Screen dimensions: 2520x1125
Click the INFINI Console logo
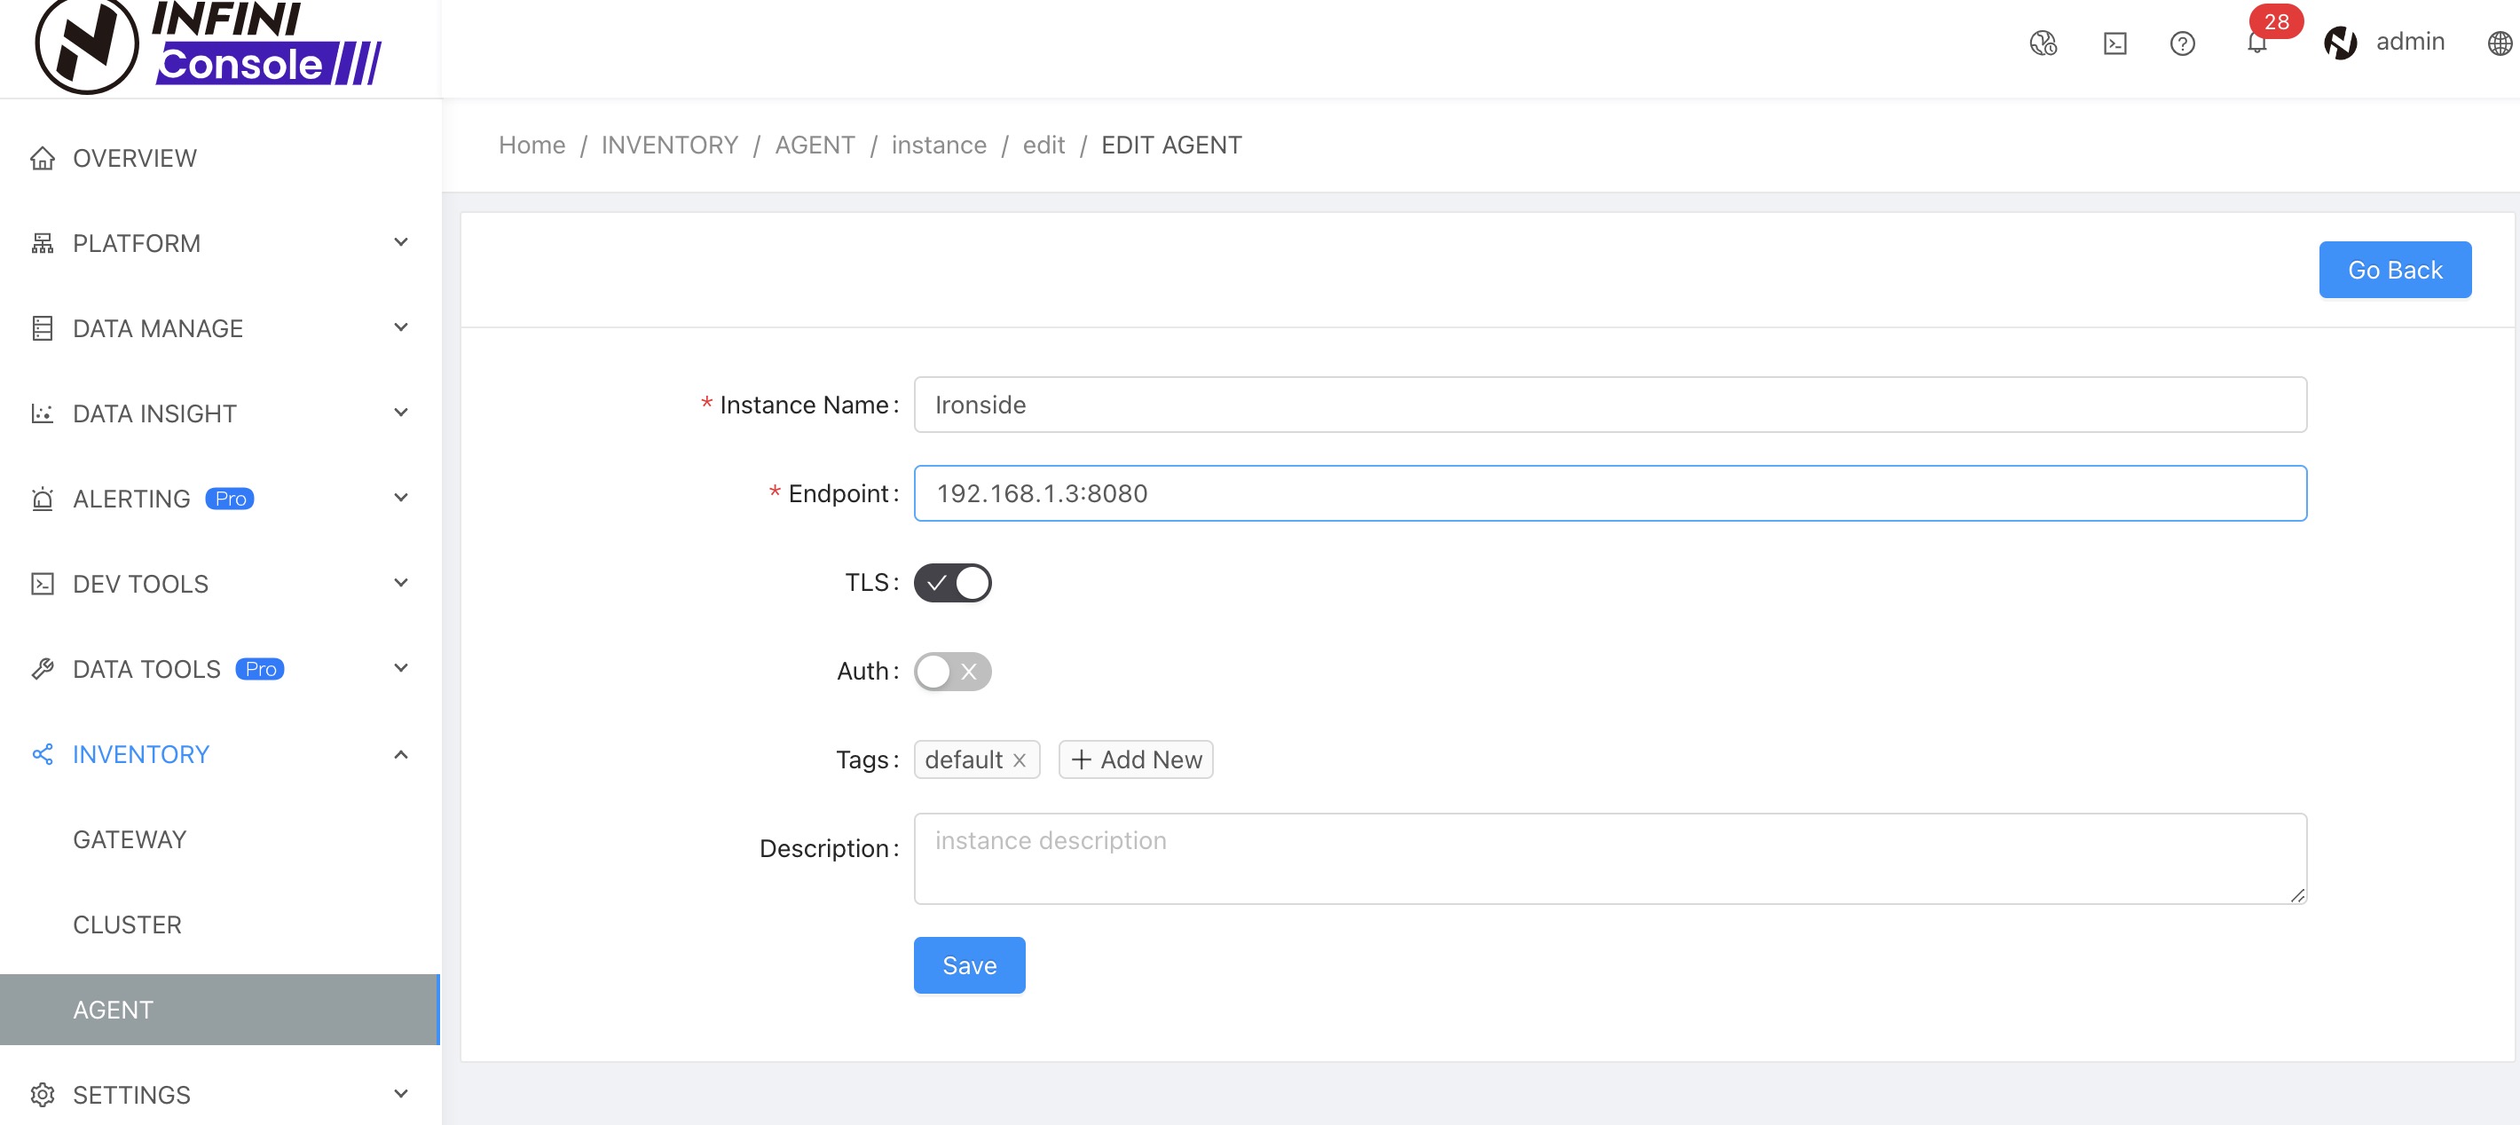209,46
